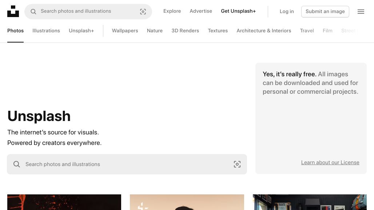374x210 pixels.
Task: Open the Travel category
Action: [x=307, y=31]
